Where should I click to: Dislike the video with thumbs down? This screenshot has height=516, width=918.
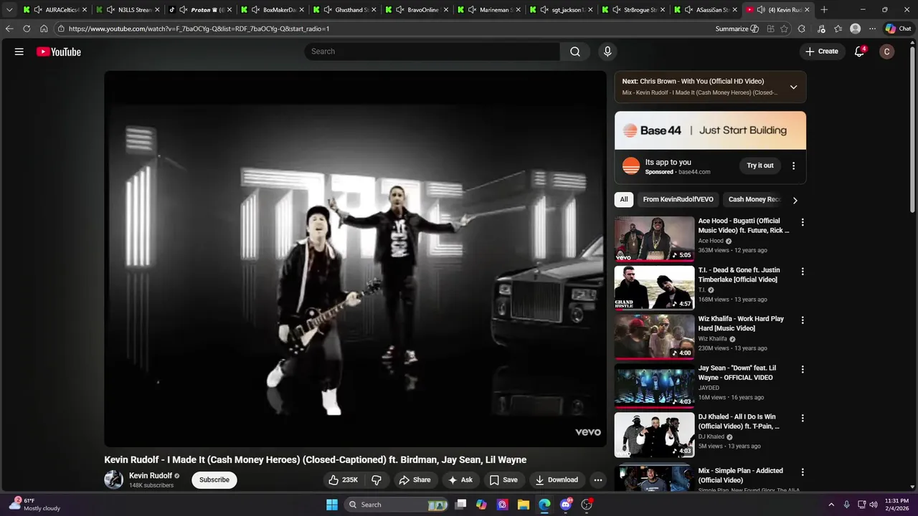click(x=377, y=480)
